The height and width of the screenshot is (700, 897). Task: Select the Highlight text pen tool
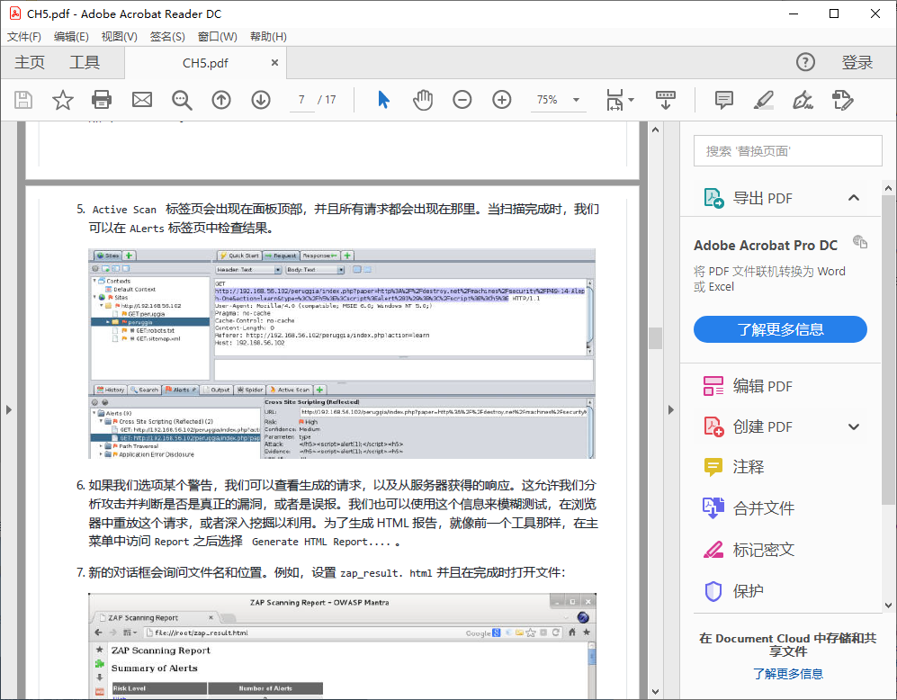(x=764, y=100)
